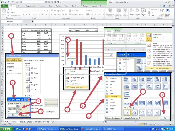
Task: Click the Sort & Filter icon
Action: coord(162,11)
